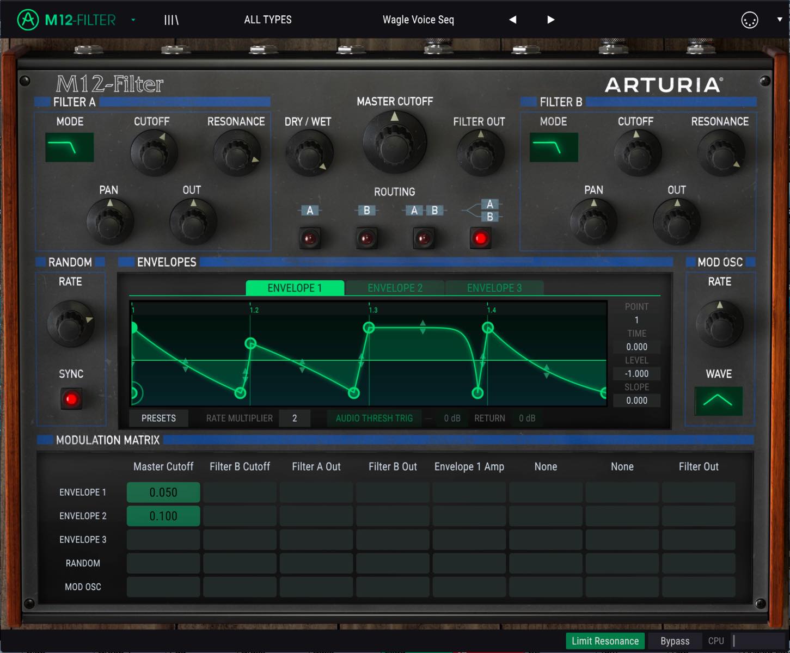Screen dimensions: 790x653
Task: Select next preset with right arrow
Action: (550, 20)
